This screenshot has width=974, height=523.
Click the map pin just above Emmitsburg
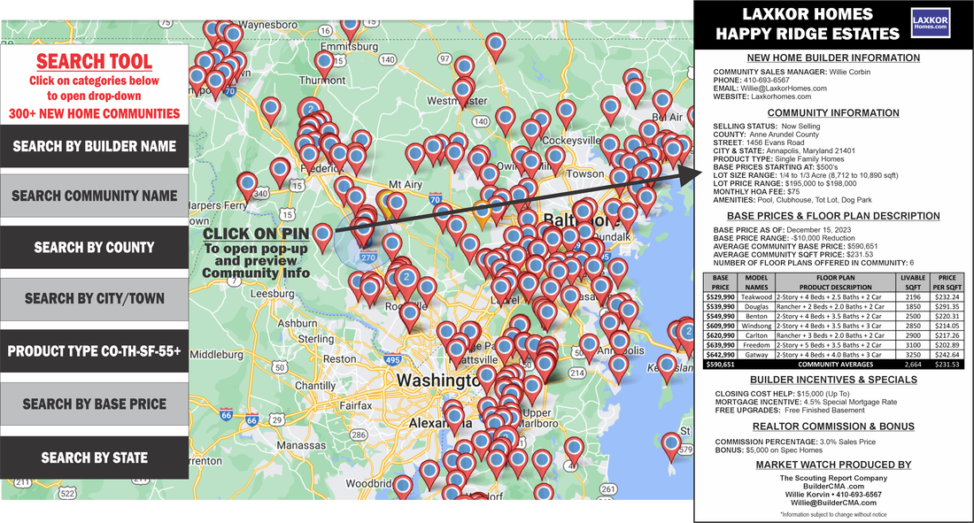tap(350, 28)
